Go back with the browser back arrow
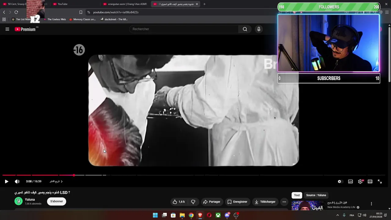 tap(4, 12)
